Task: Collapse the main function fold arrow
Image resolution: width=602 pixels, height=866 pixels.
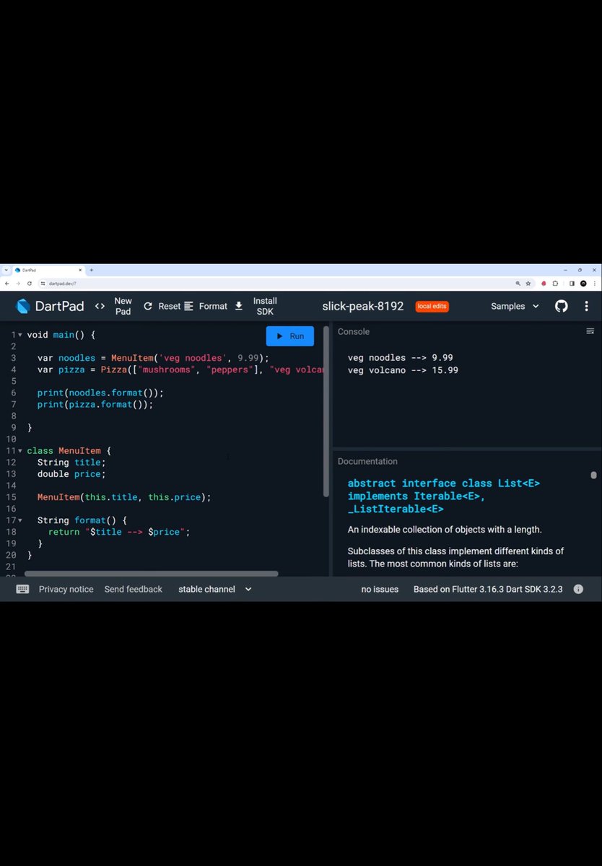Action: 20,335
